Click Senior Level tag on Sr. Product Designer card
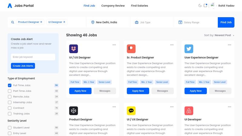Viewport: 242px width, 136px height. pyautogui.click(x=162, y=82)
